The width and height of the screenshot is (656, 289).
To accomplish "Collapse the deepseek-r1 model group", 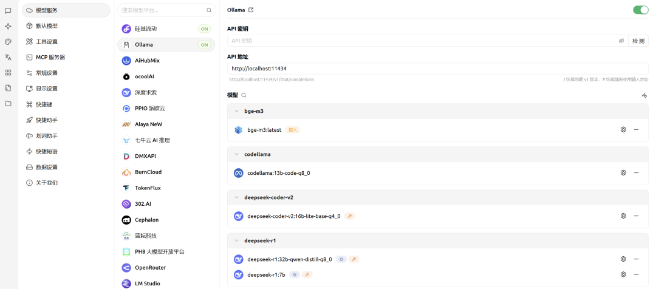I will tap(236, 240).
